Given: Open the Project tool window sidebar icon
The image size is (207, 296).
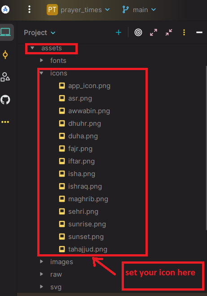Looking at the screenshot, I should (x=5, y=32).
